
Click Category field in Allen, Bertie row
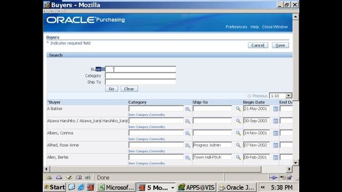point(156,157)
